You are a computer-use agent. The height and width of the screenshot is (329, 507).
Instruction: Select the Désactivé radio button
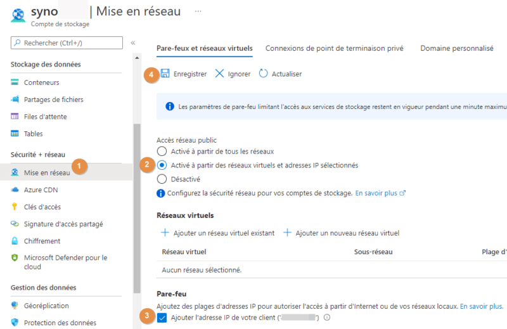pyautogui.click(x=162, y=179)
